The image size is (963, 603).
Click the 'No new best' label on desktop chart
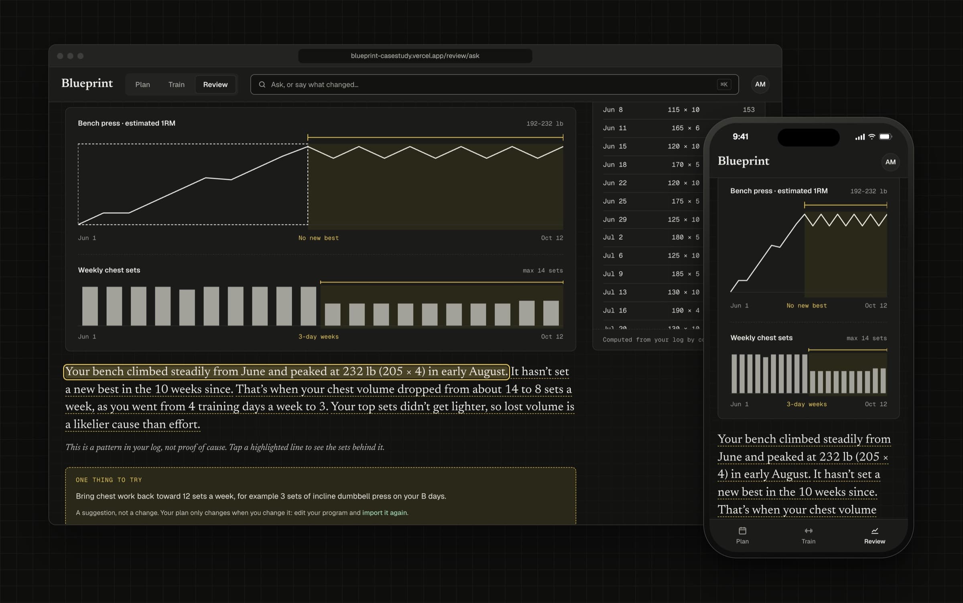(x=319, y=238)
